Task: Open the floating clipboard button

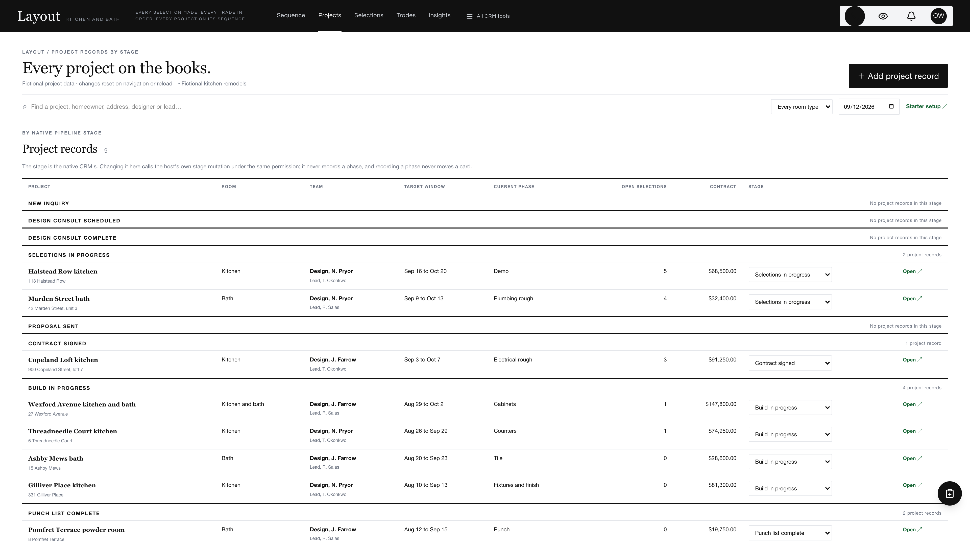Action: coord(949,493)
